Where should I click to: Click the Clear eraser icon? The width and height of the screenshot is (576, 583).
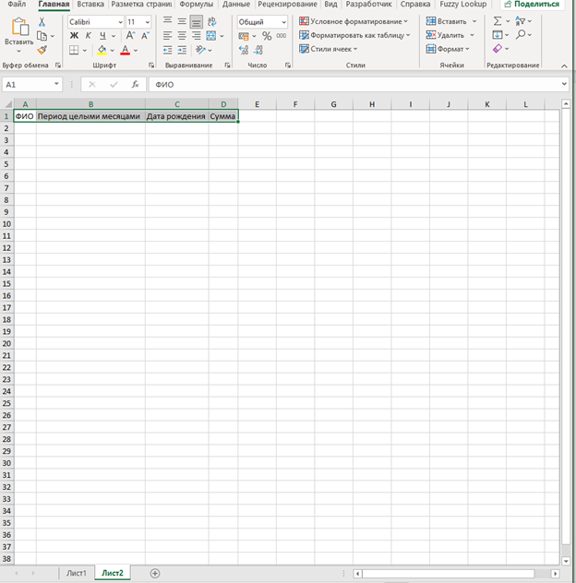click(x=498, y=49)
